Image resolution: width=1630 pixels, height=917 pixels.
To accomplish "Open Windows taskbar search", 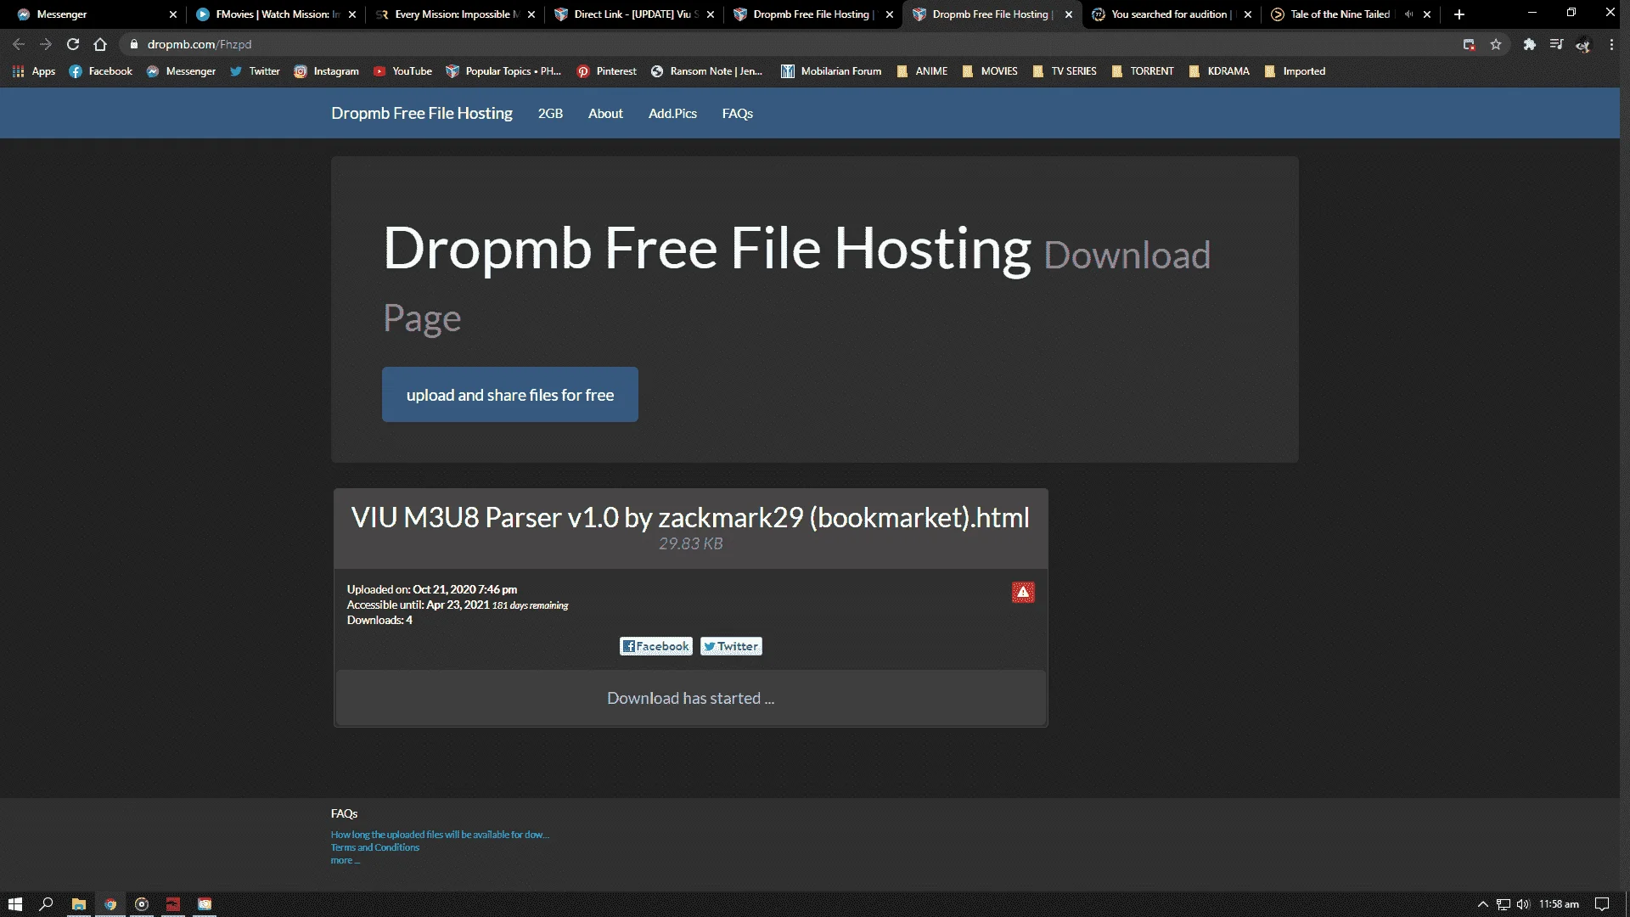I will tap(47, 904).
